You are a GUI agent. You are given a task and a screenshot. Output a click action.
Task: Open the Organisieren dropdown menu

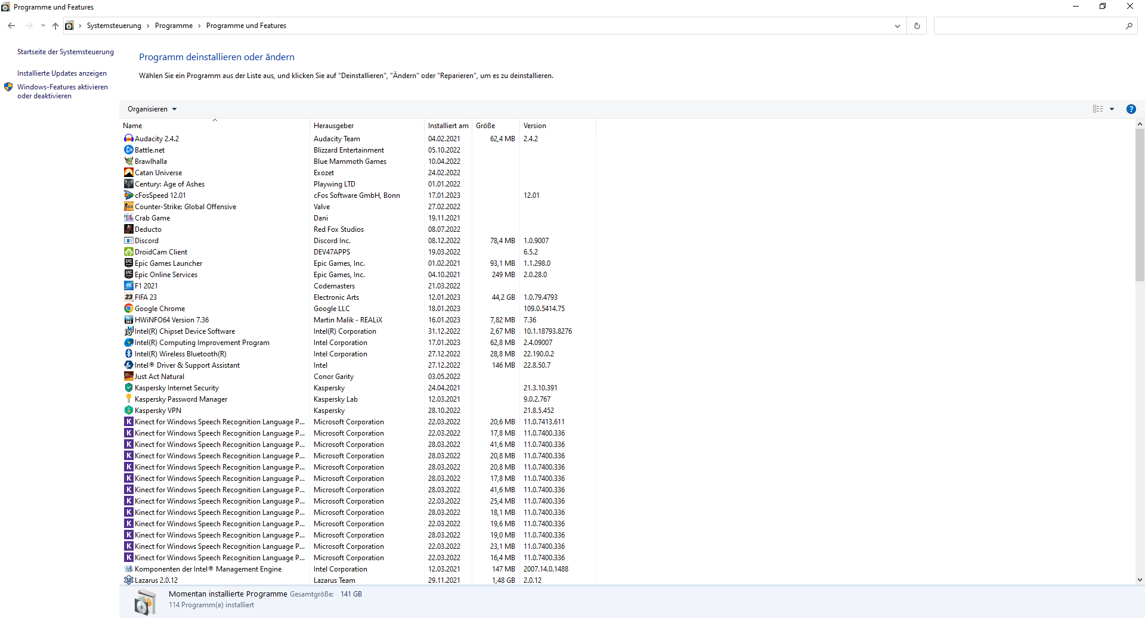(152, 109)
